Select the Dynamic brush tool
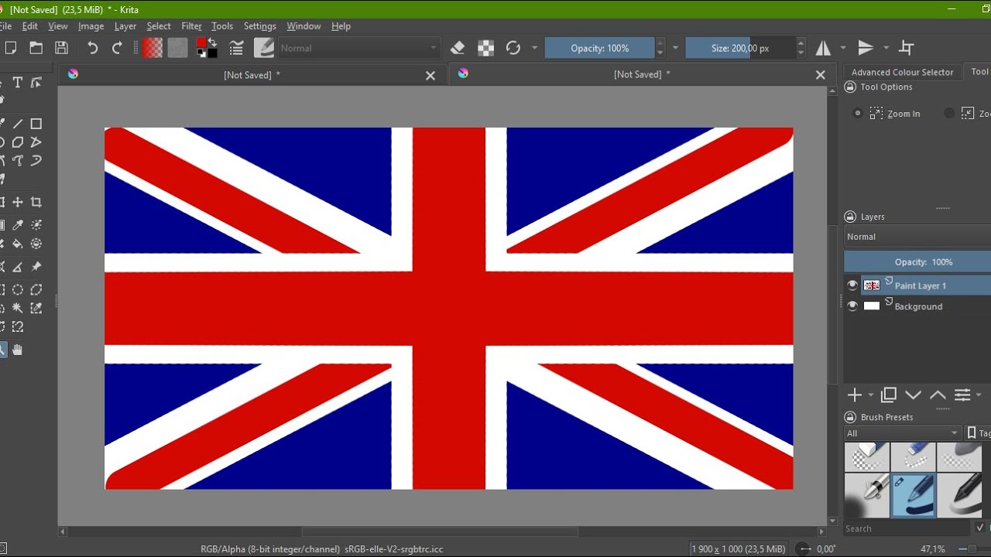The image size is (991, 557). 36,161
